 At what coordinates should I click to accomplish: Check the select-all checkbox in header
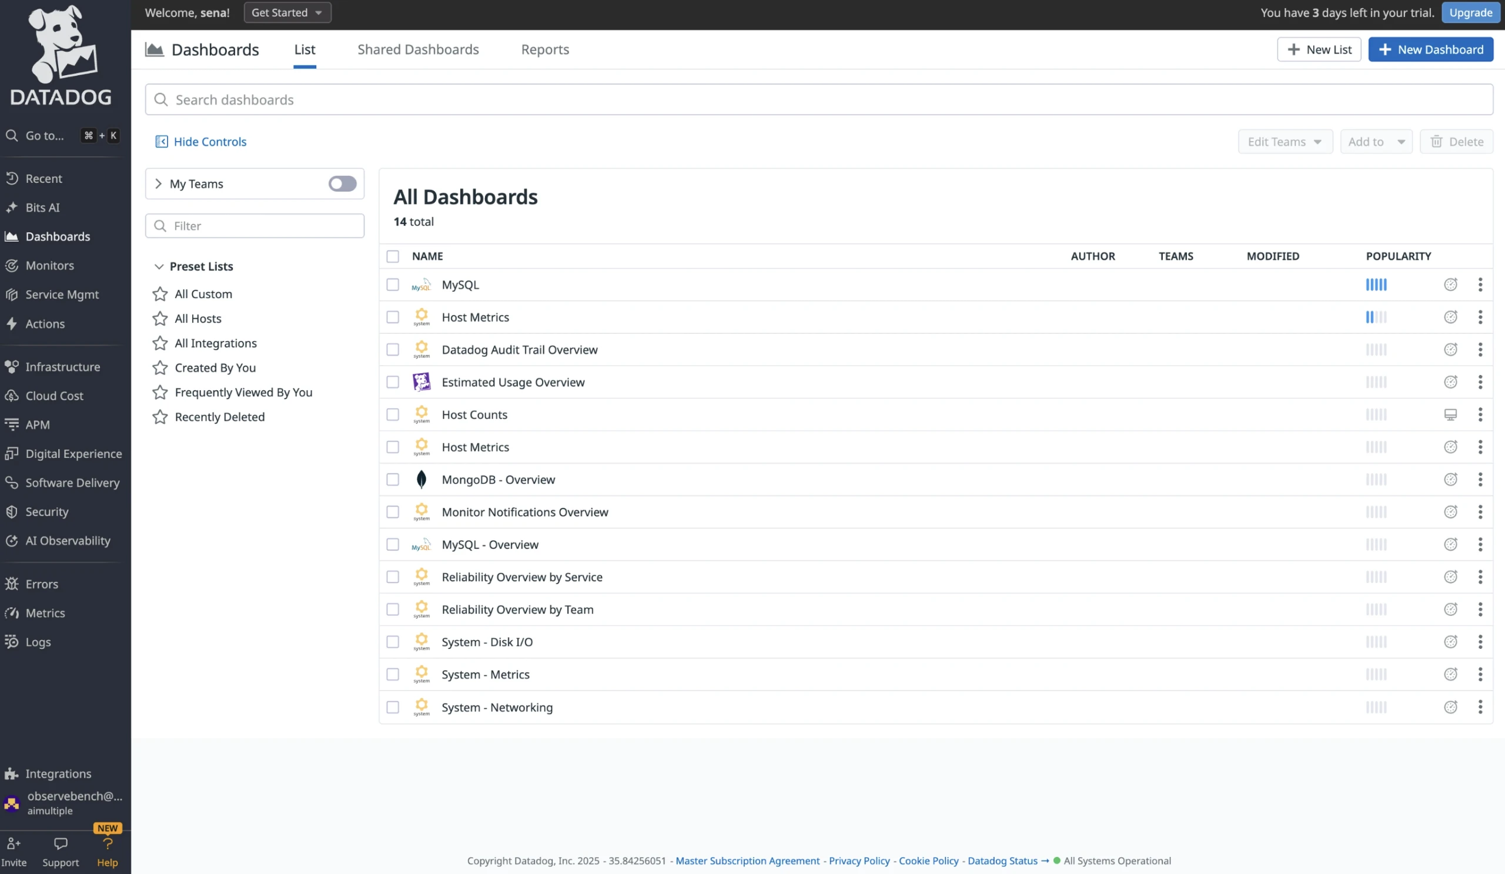[x=392, y=256]
